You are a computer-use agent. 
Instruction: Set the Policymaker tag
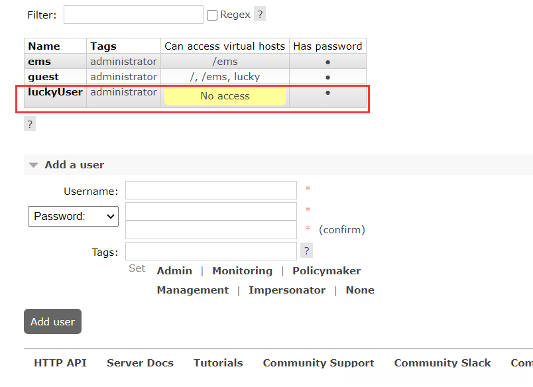(x=326, y=271)
